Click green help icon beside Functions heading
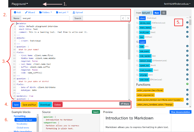 (x=187, y=84)
